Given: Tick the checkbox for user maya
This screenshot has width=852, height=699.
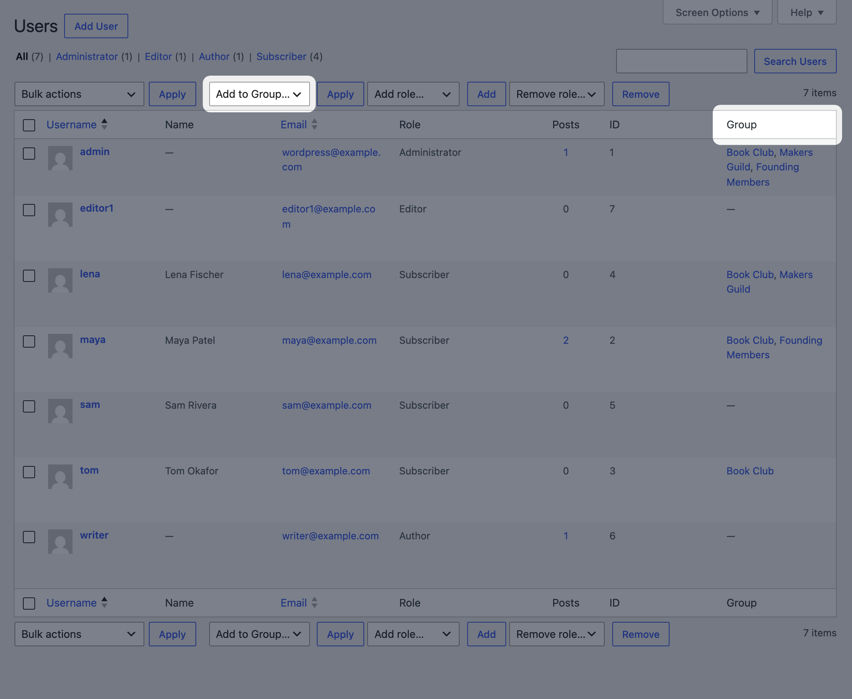Looking at the screenshot, I should point(29,341).
